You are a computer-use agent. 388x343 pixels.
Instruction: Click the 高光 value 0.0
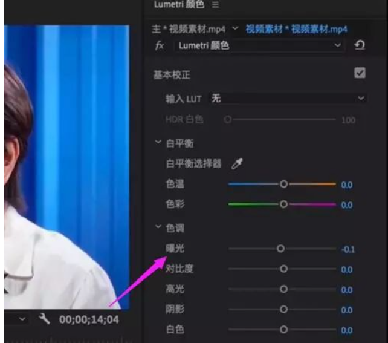347,290
